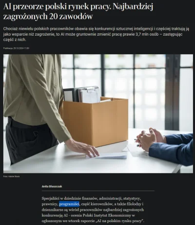Click the hand resting on the paper
This screenshot has height=225, width=195.
(x=83, y=148)
